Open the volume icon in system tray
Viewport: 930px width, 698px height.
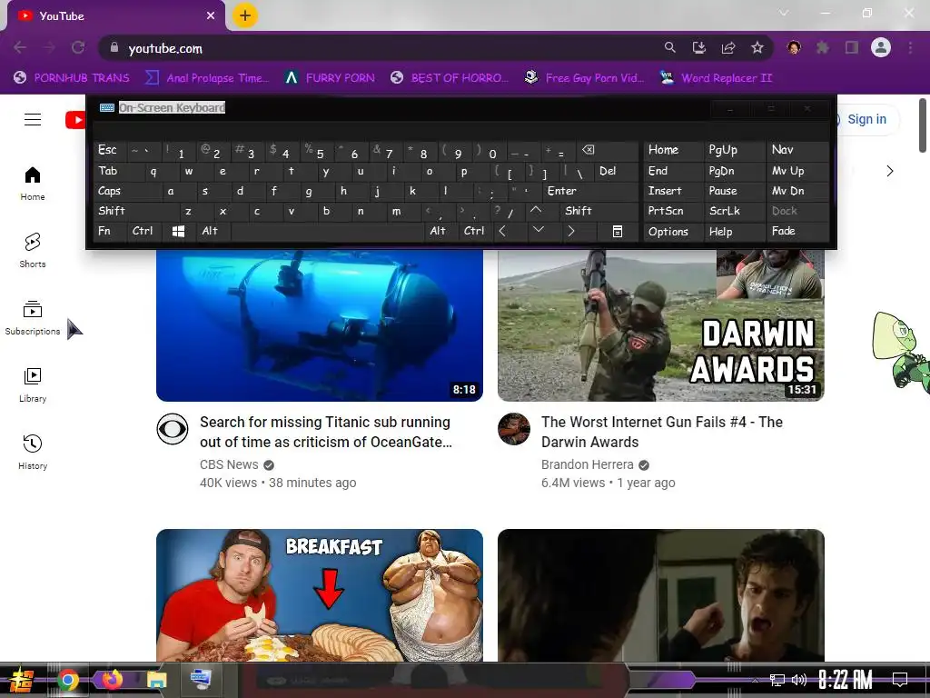coord(799,680)
